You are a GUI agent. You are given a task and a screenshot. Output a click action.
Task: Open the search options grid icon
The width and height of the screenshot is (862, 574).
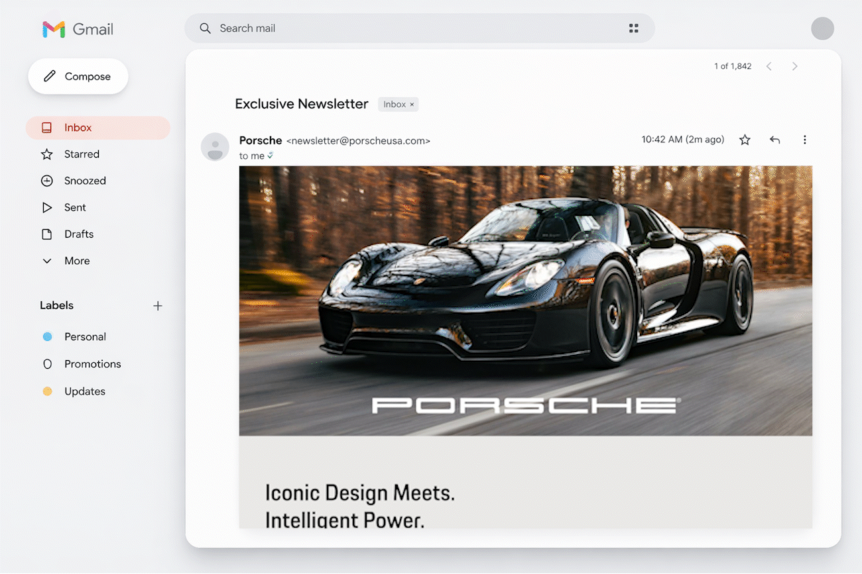point(633,28)
